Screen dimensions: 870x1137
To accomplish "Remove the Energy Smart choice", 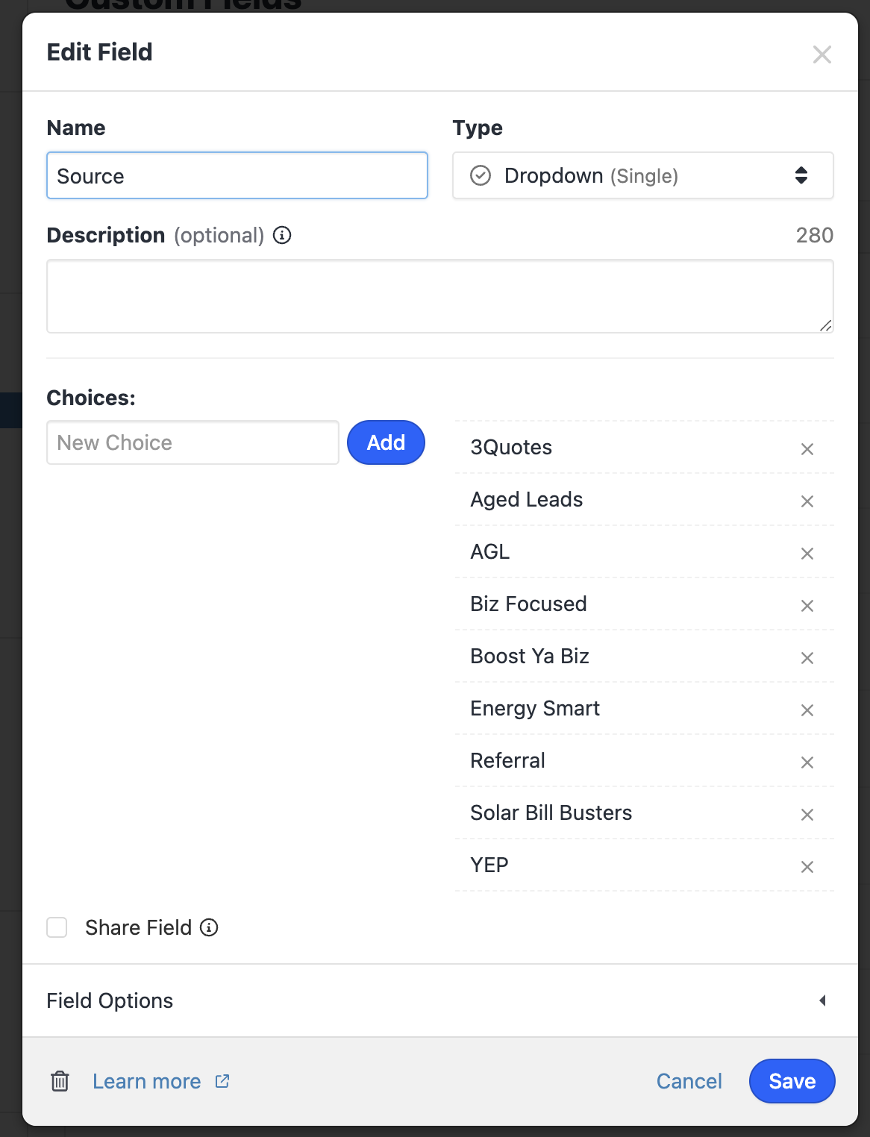I will click(807, 710).
